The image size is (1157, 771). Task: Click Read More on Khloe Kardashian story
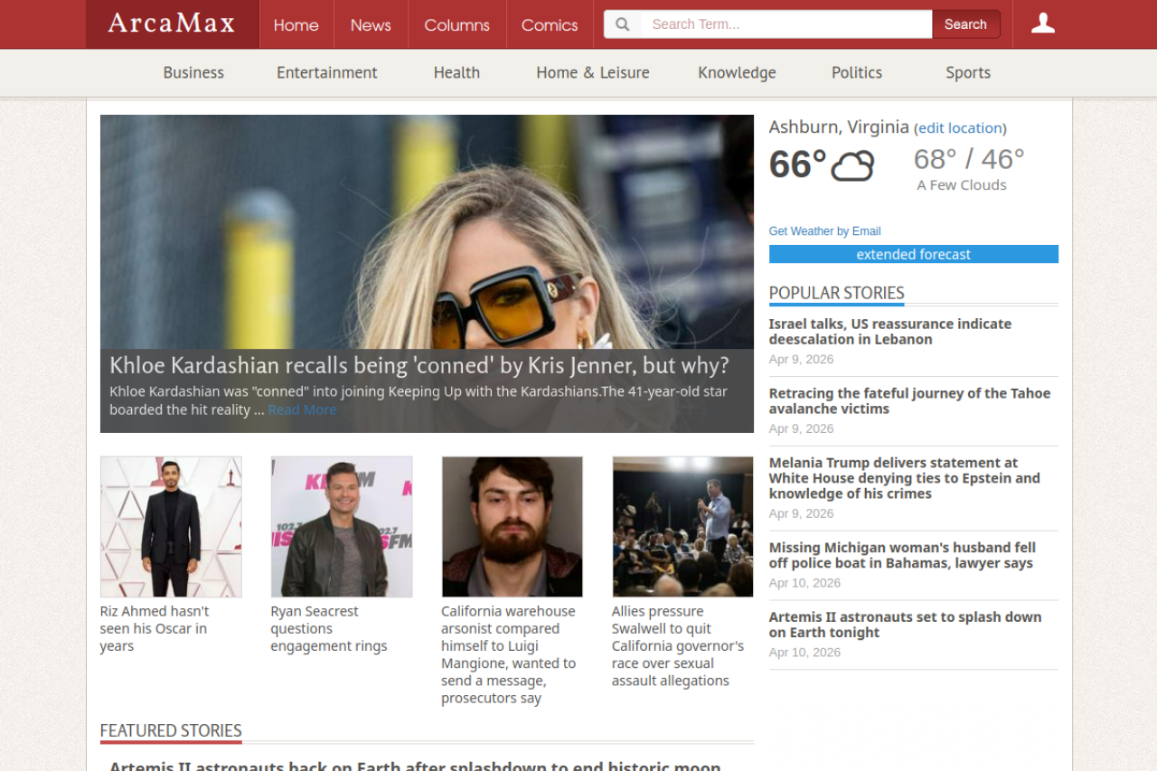pos(302,409)
